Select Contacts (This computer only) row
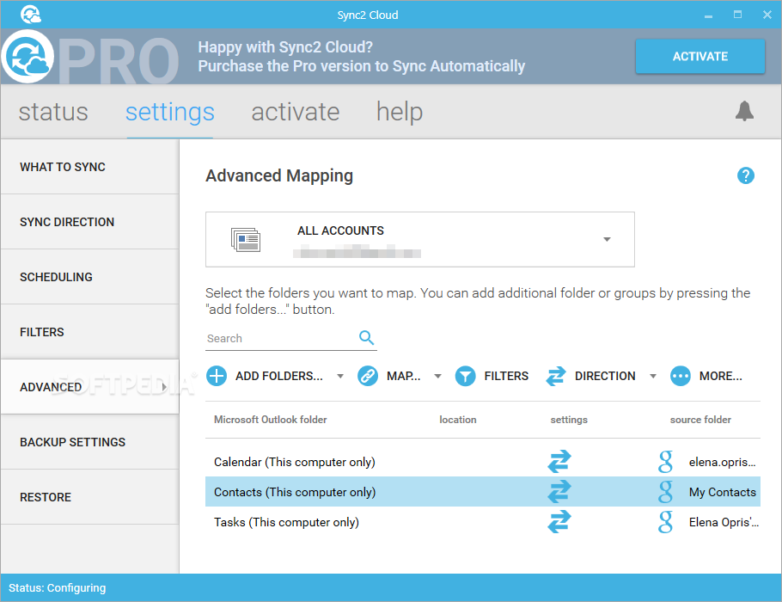 point(483,492)
